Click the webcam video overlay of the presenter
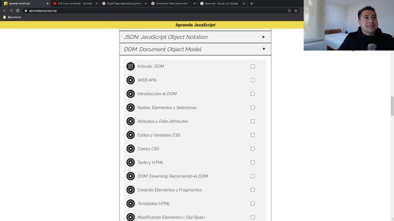Screen dimensions: 394x221 [x=349, y=25]
